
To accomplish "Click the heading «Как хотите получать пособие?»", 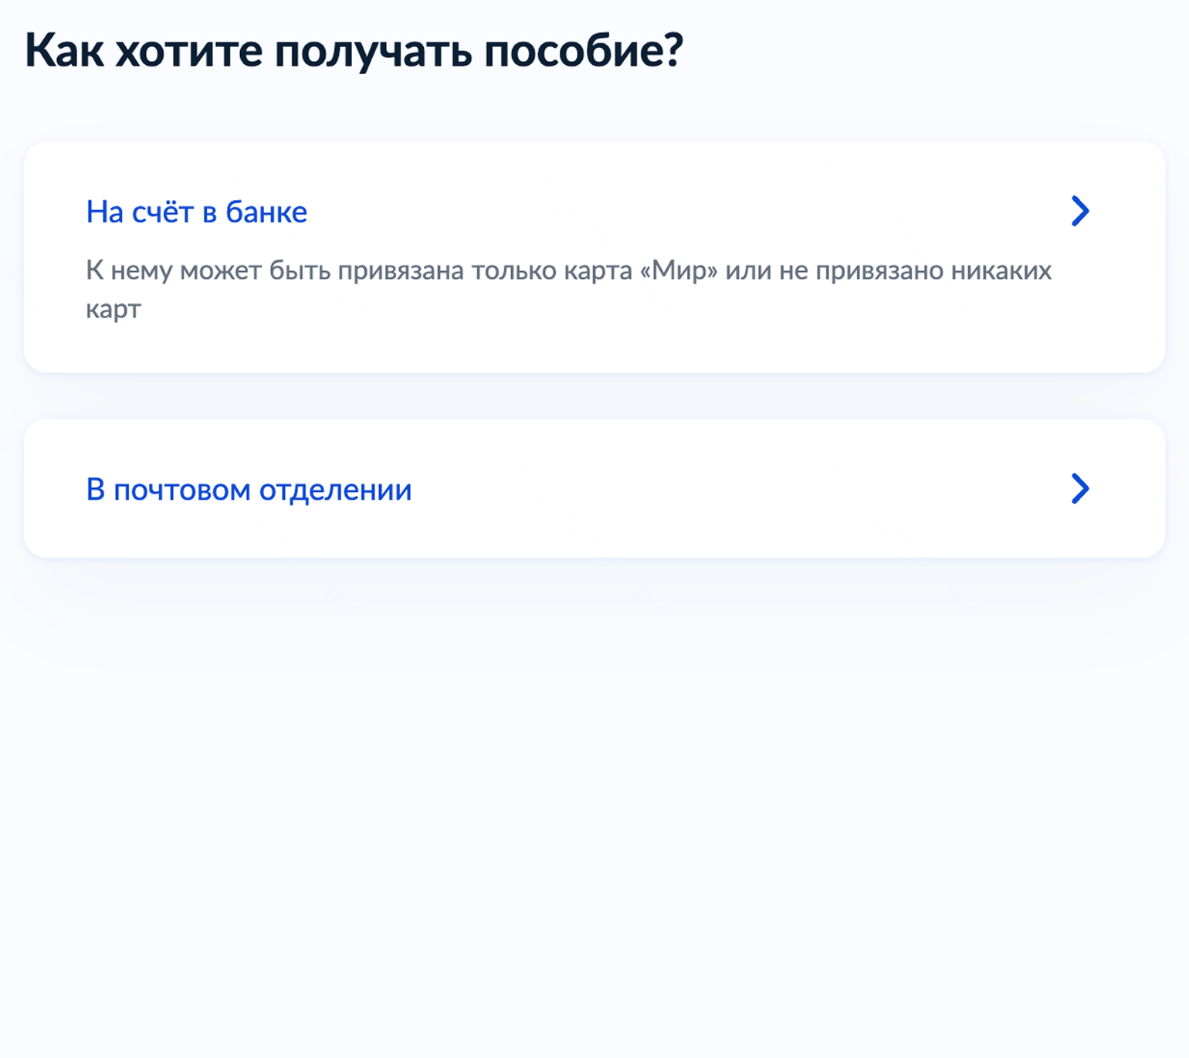I will coord(354,51).
